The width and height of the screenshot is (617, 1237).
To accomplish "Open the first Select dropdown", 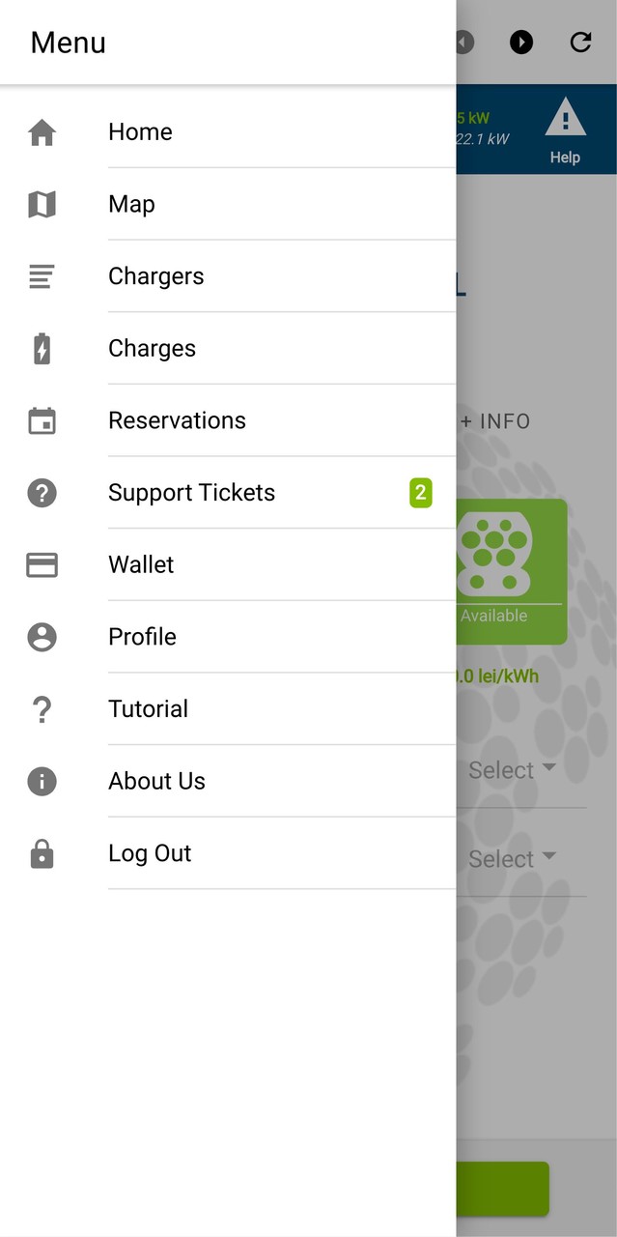I will 513,769.
